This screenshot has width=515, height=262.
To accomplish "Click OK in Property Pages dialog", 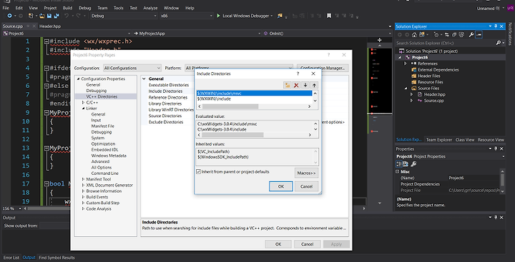I will pos(278,244).
